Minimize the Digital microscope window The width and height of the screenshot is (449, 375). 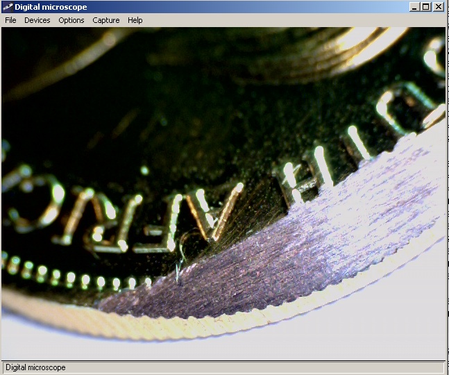point(414,7)
